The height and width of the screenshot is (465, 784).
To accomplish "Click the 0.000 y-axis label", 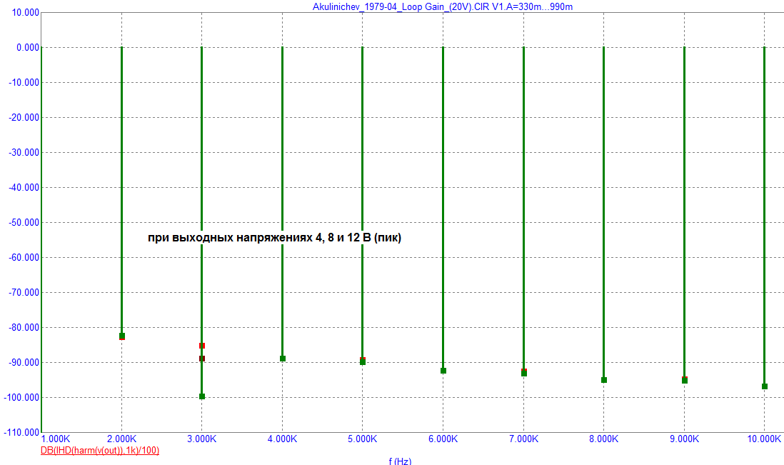I will coord(28,47).
